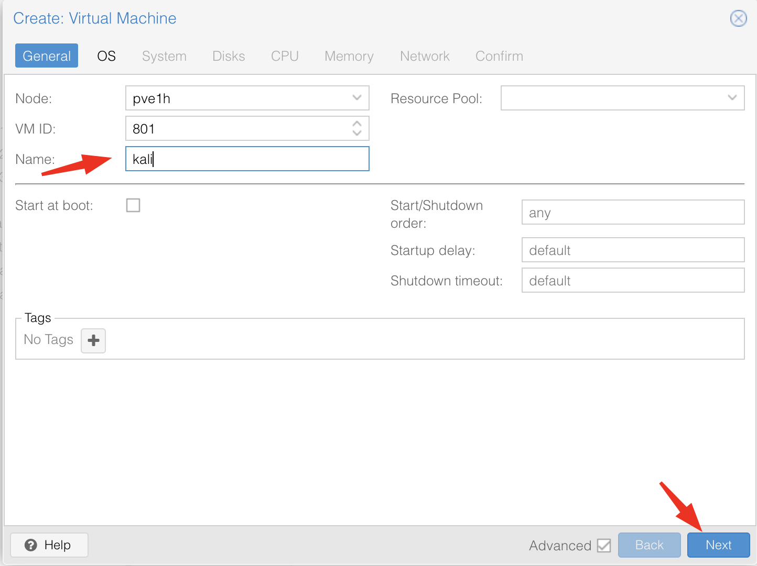Click the Back button

point(649,545)
